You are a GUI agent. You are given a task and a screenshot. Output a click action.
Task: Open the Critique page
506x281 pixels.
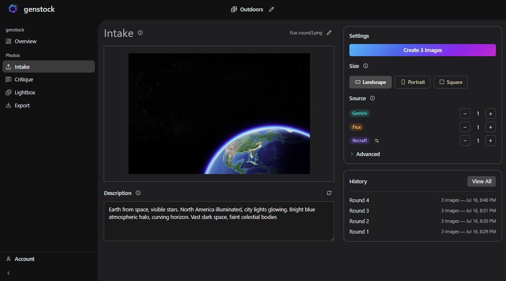(49, 79)
